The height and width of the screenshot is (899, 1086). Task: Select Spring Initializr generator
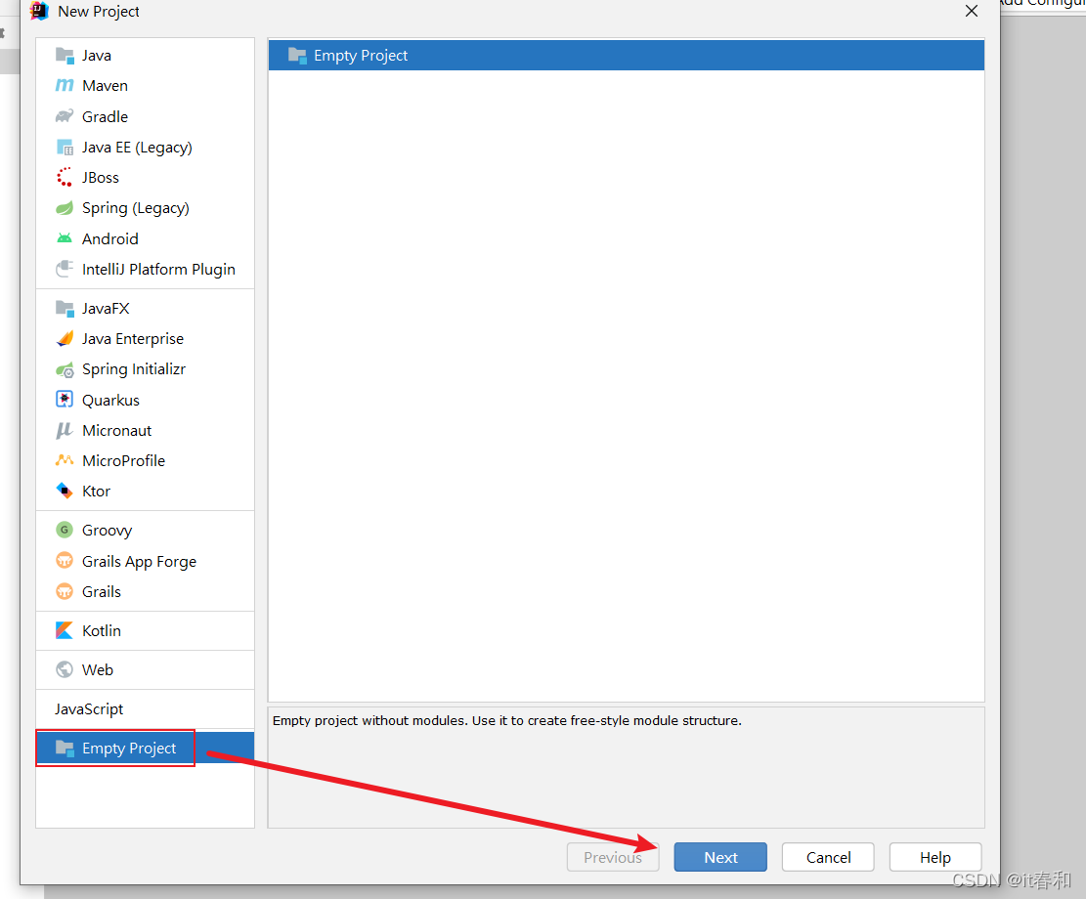click(145, 369)
